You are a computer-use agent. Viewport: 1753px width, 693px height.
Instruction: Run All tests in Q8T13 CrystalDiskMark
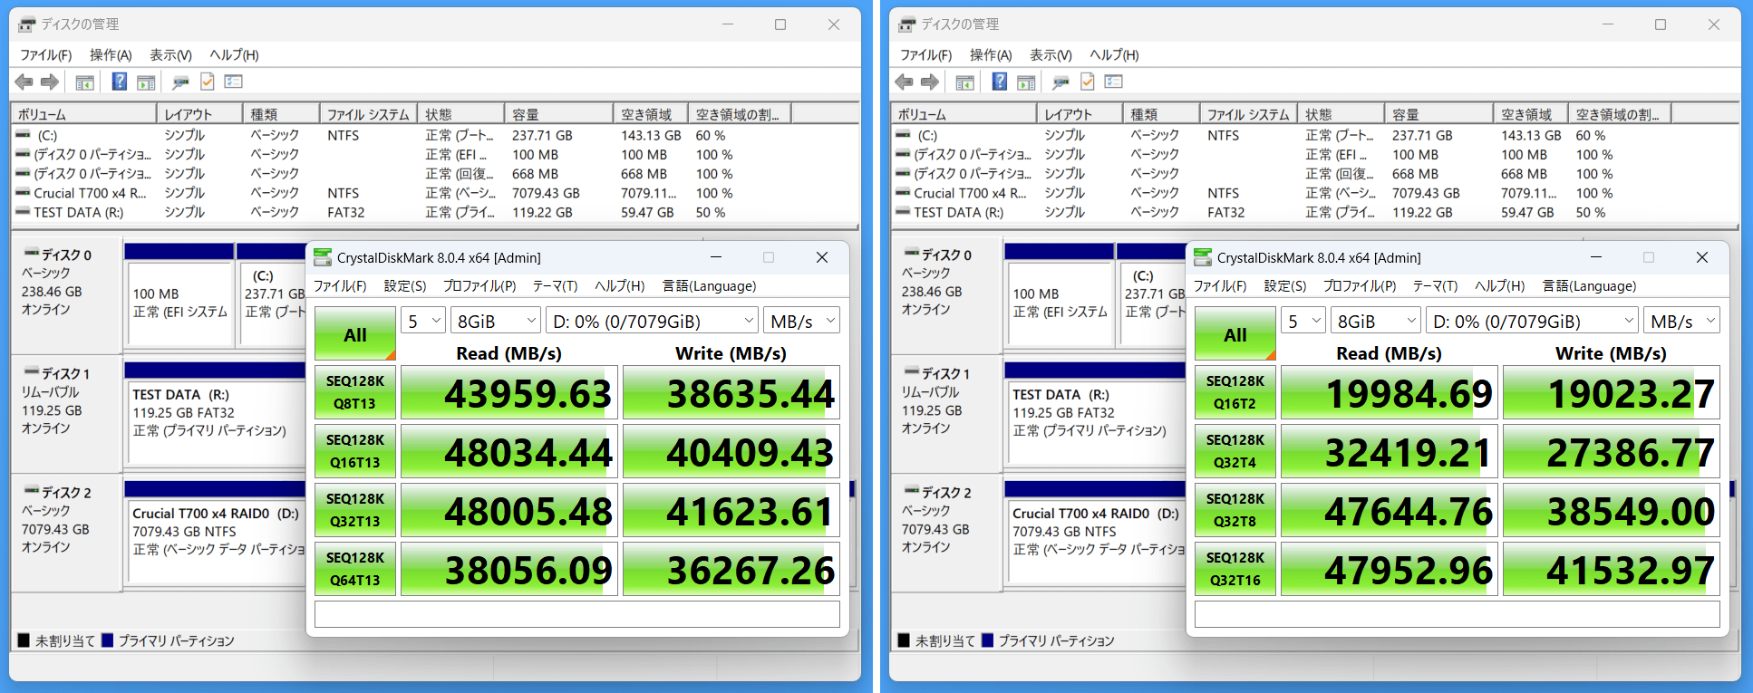[355, 334]
